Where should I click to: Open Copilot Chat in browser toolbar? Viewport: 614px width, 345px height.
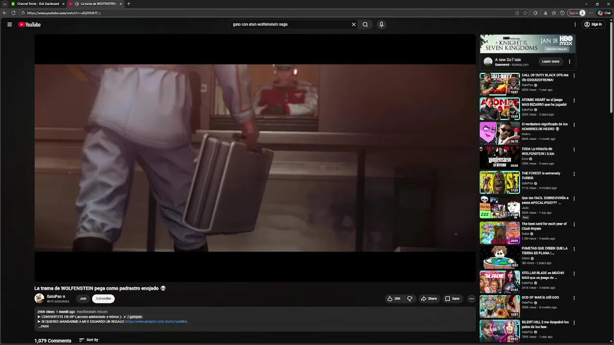(603, 13)
